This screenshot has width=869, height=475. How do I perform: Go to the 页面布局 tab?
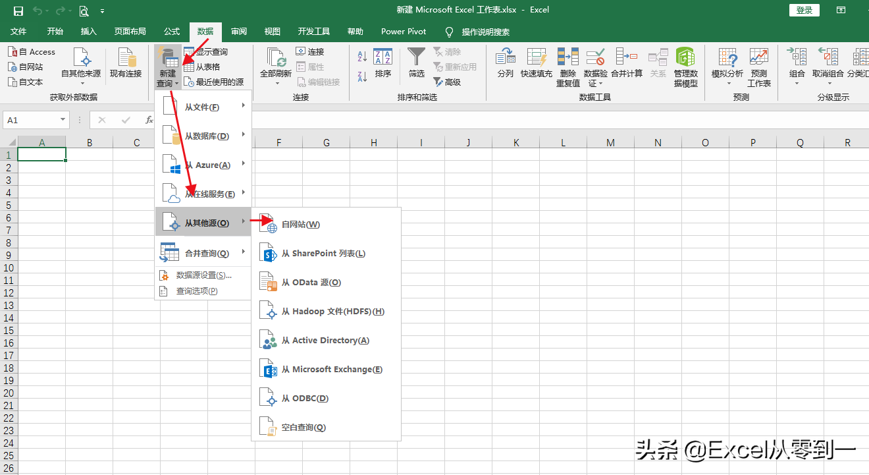tap(130, 32)
